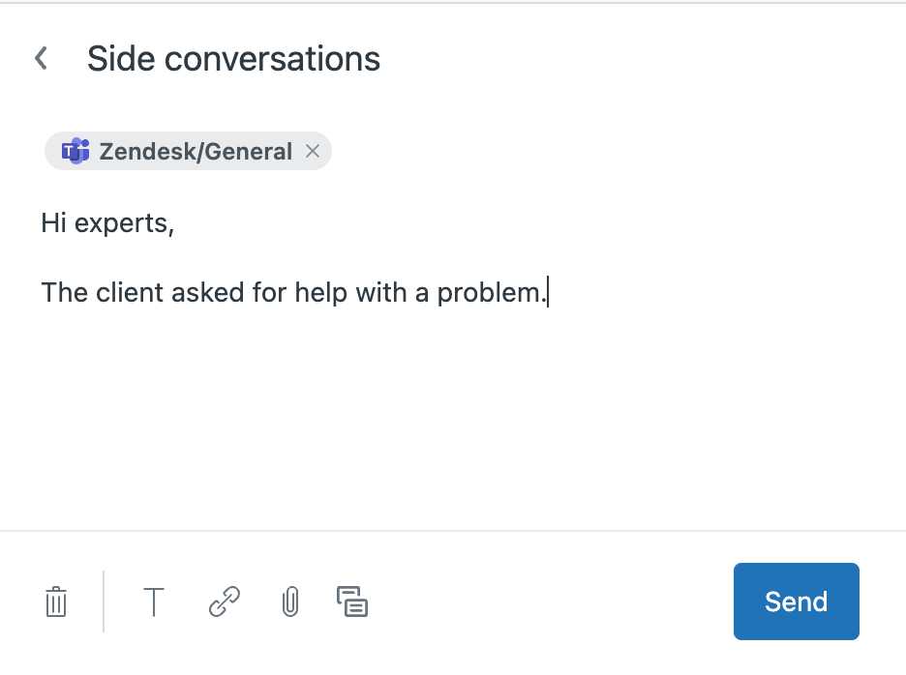Remove the Zendesk/General channel with the X

tap(313, 151)
